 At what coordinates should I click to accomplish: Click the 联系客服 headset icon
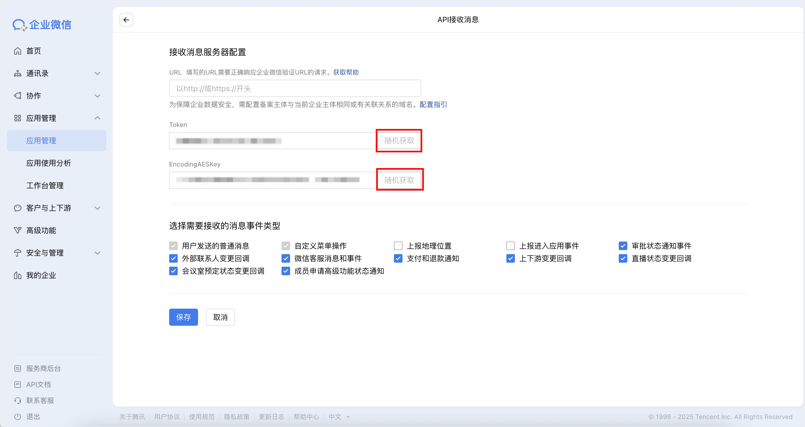click(18, 401)
